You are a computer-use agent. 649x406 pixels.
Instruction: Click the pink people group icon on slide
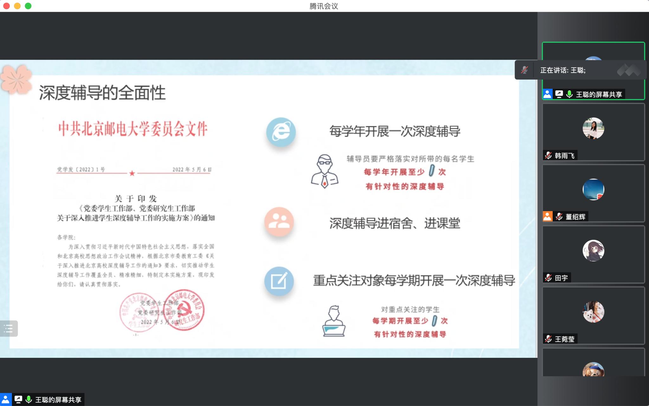(279, 222)
